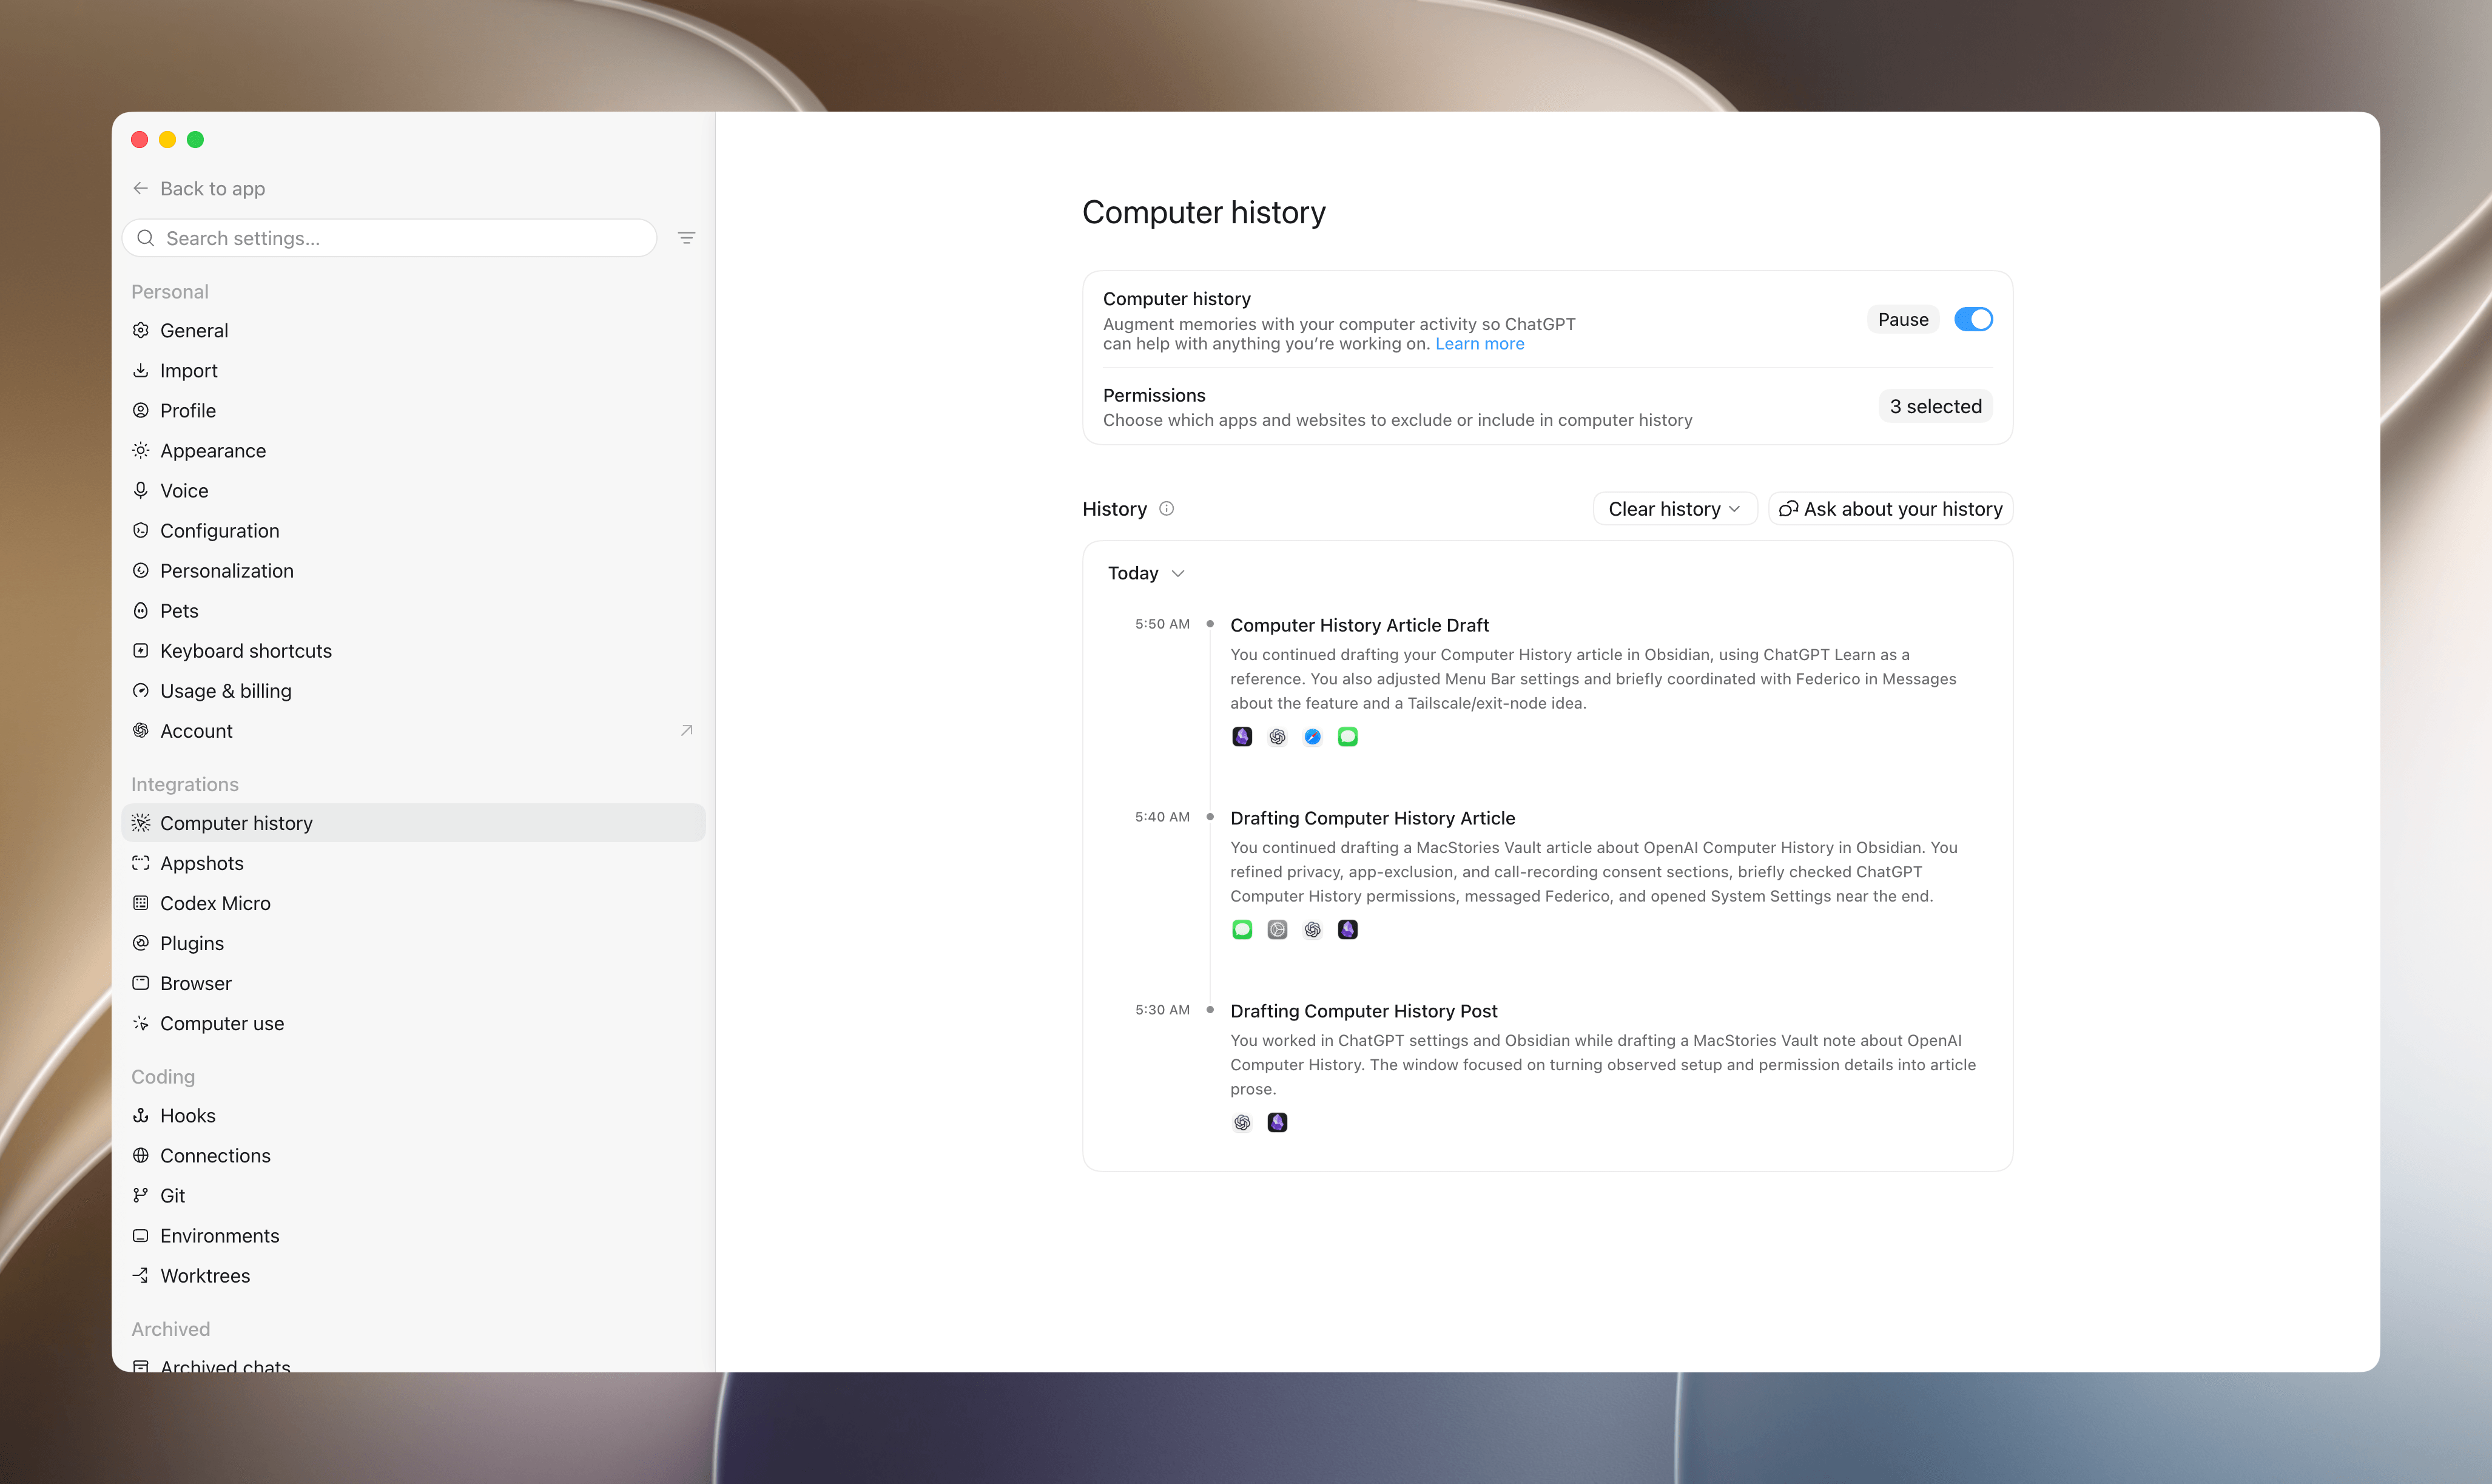This screenshot has height=1484, width=2492.
Task: Click the Safari icon under the 5:50 AM entry
Action: [x=1313, y=737]
